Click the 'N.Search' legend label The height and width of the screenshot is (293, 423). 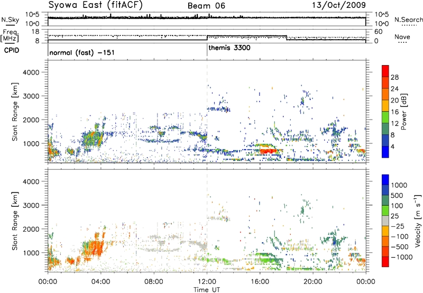[409, 20]
